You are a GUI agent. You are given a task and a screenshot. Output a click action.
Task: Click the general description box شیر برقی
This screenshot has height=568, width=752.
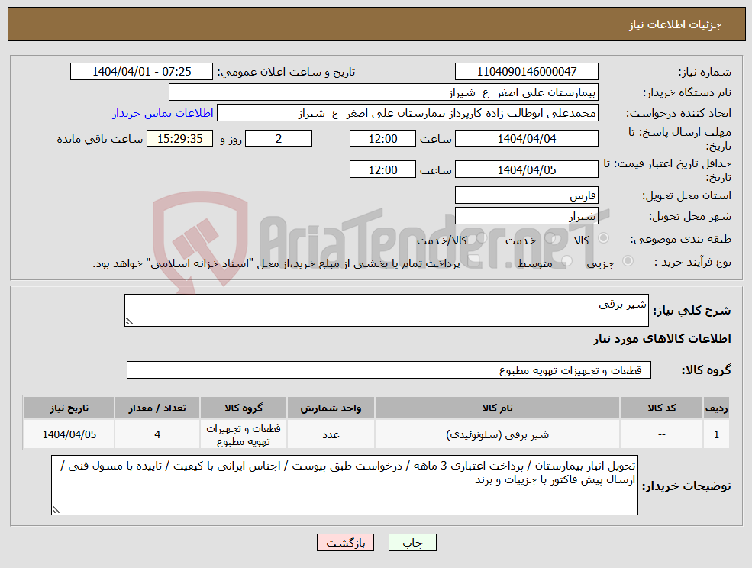click(386, 311)
